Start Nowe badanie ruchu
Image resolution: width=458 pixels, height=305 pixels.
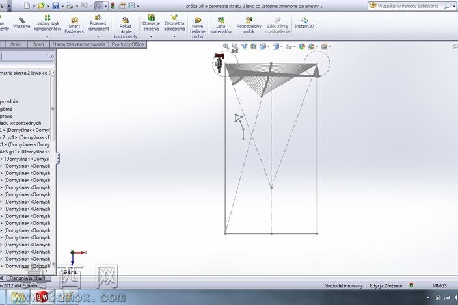(x=198, y=28)
